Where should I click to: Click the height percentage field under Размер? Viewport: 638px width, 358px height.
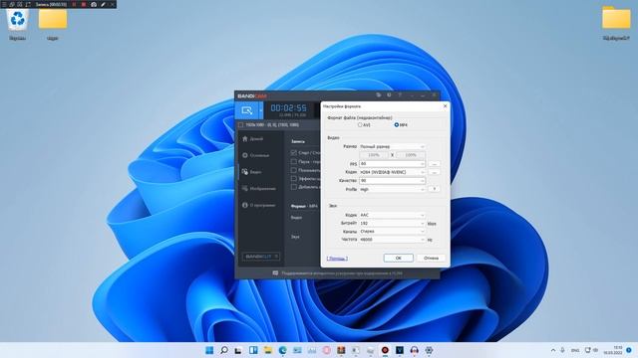tap(411, 155)
